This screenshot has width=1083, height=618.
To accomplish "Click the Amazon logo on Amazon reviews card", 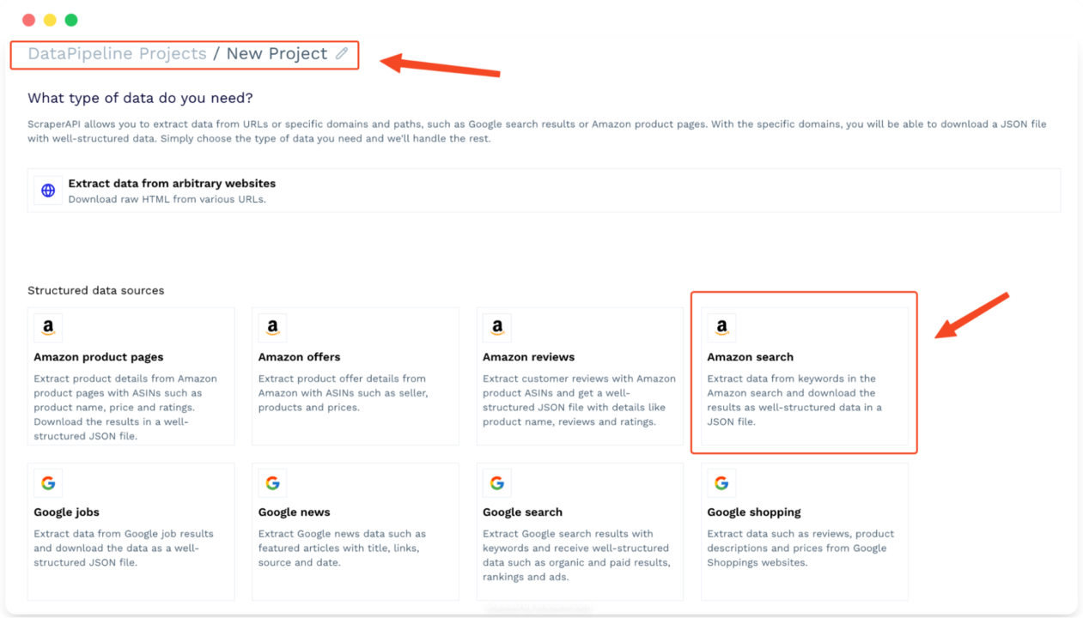I will 497,327.
